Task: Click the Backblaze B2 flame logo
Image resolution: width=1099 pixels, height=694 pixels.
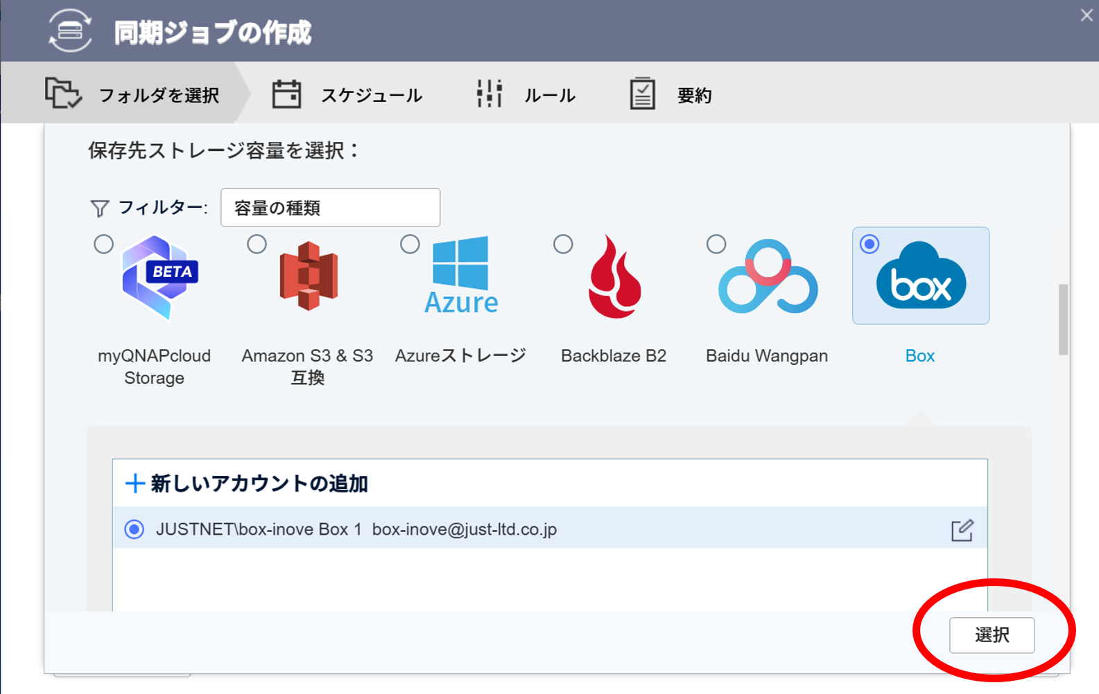Action: coord(614,276)
